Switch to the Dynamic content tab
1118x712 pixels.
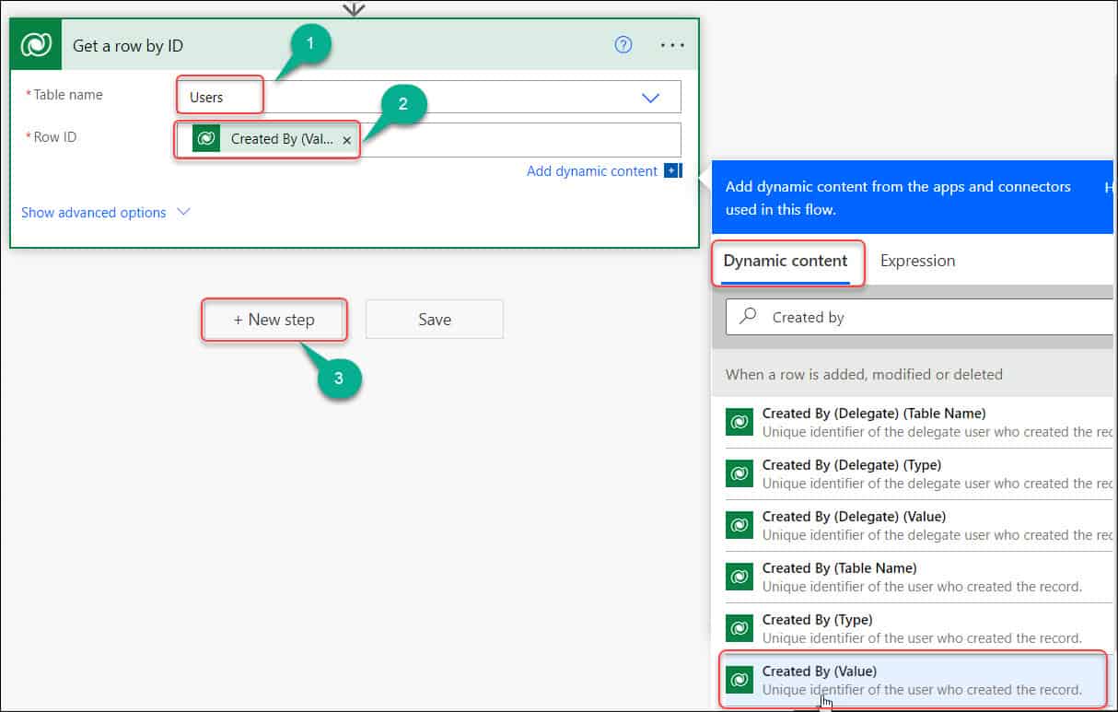(x=786, y=261)
